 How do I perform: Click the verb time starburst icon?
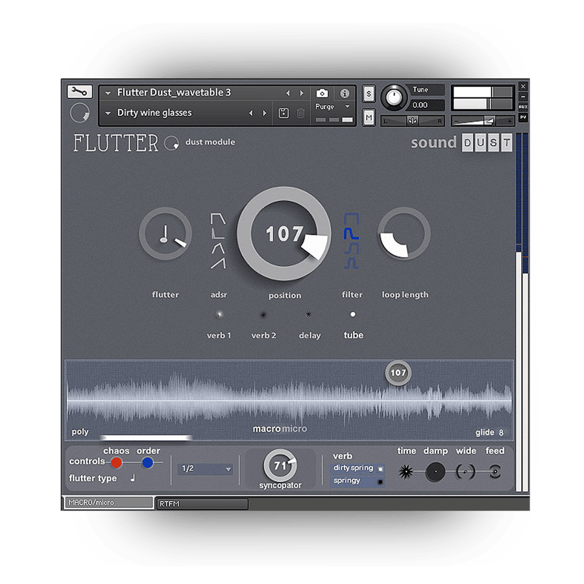[x=406, y=472]
